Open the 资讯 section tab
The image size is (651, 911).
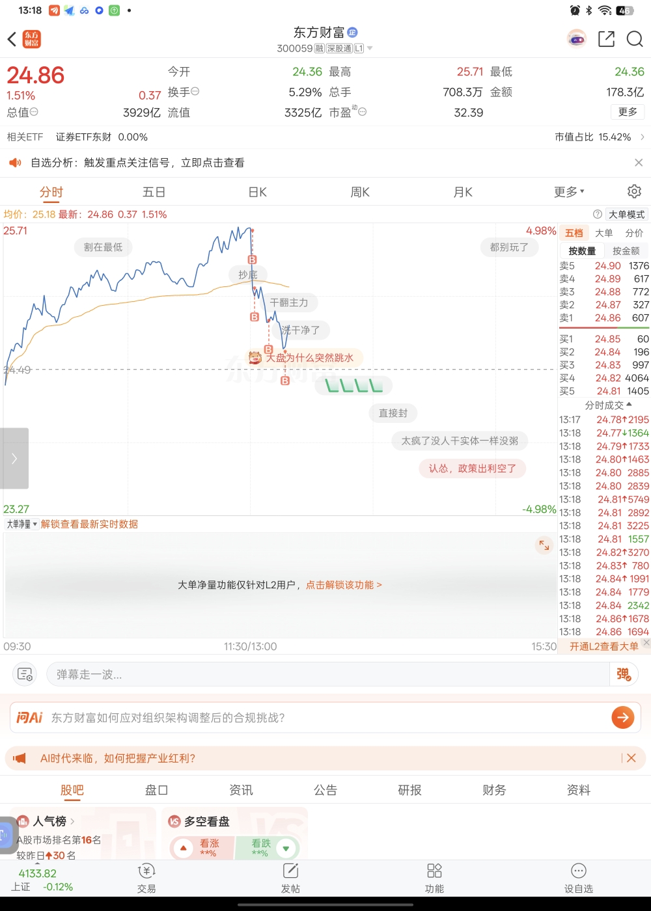[241, 790]
